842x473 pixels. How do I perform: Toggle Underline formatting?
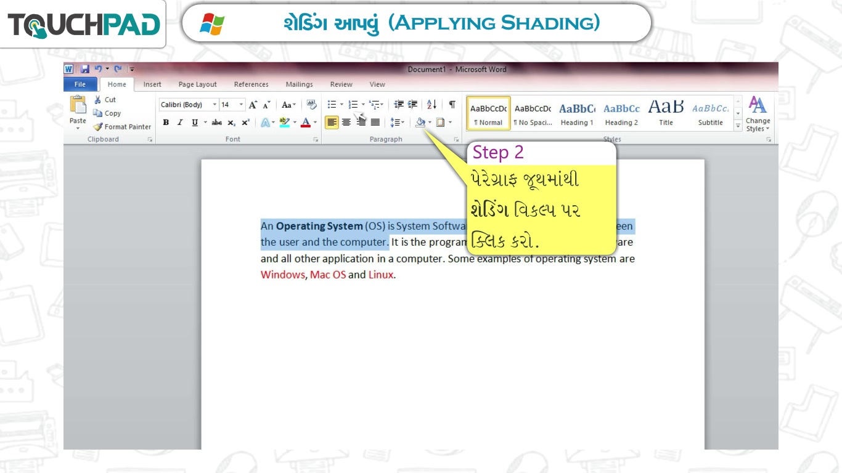[195, 123]
